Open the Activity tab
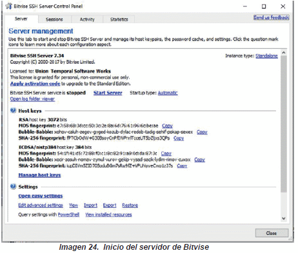The width and height of the screenshot is (298, 253). 87,19
